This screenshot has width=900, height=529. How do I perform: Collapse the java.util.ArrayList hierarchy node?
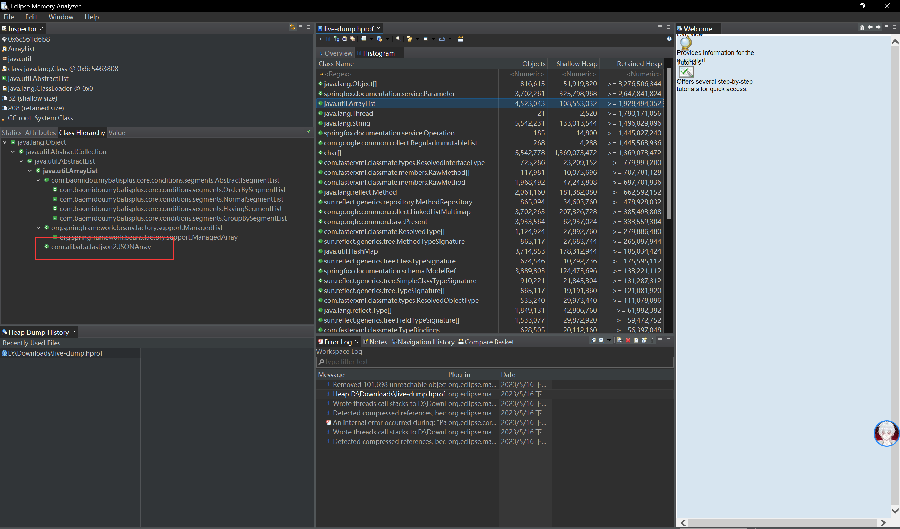tap(30, 171)
